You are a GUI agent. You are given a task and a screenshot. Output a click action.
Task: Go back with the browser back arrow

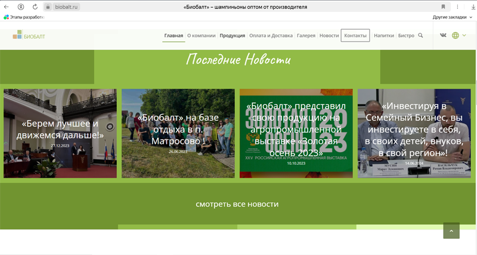click(x=7, y=7)
